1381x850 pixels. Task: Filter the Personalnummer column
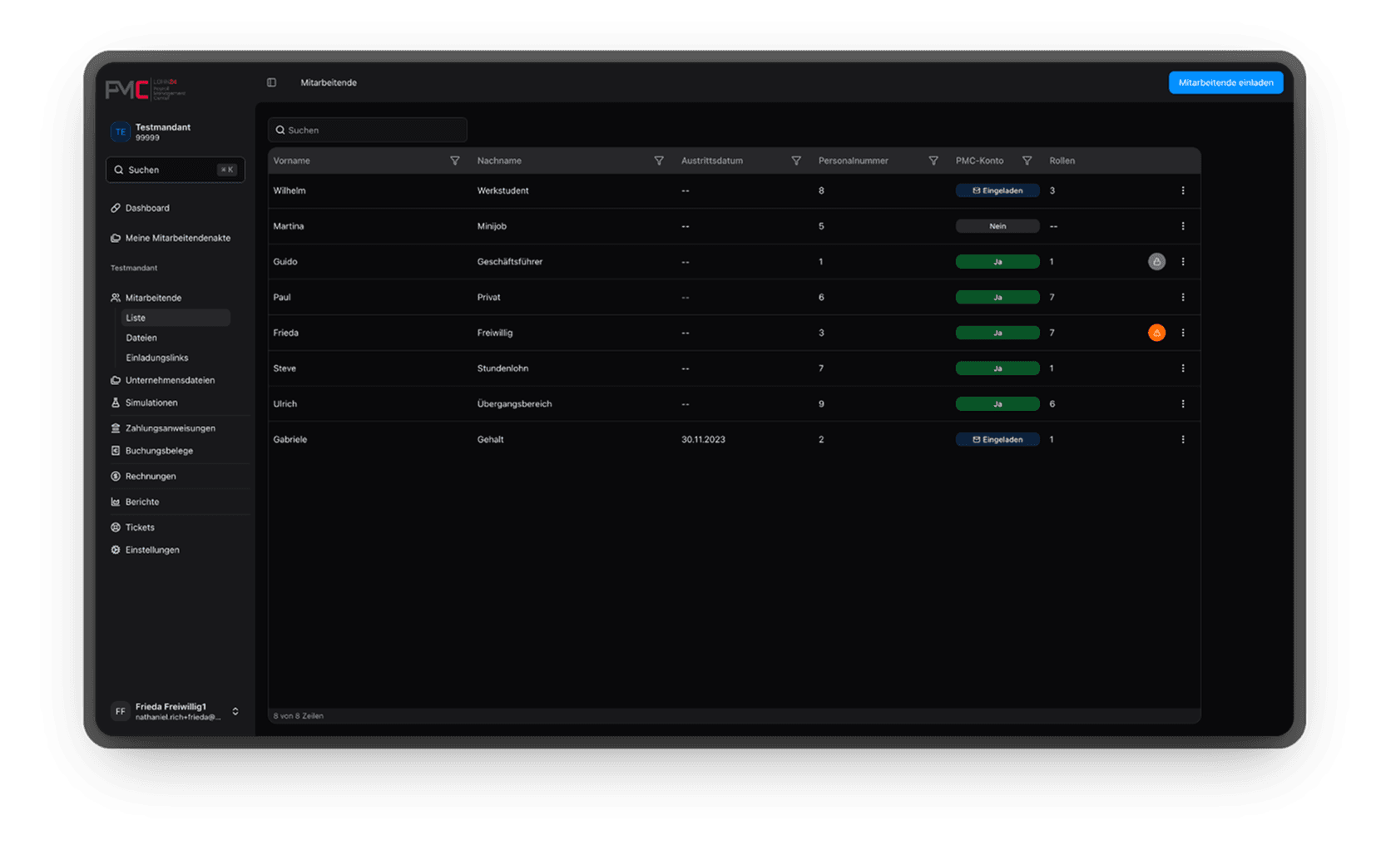point(933,161)
